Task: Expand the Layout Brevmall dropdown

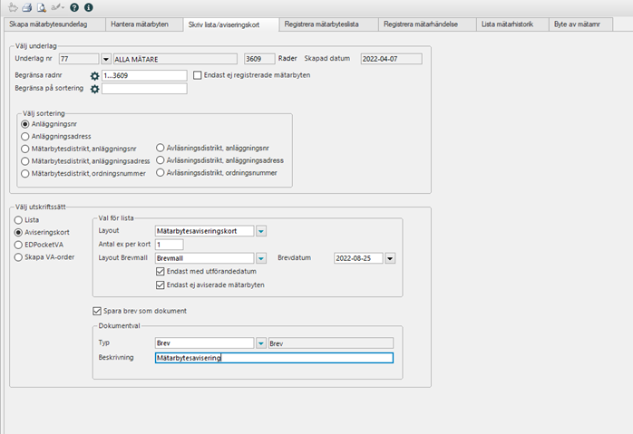Action: 261,258
